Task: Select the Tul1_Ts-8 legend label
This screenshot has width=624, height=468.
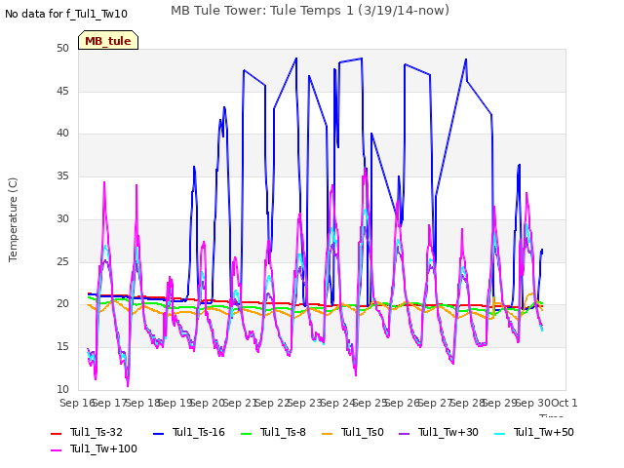Action: (x=283, y=433)
